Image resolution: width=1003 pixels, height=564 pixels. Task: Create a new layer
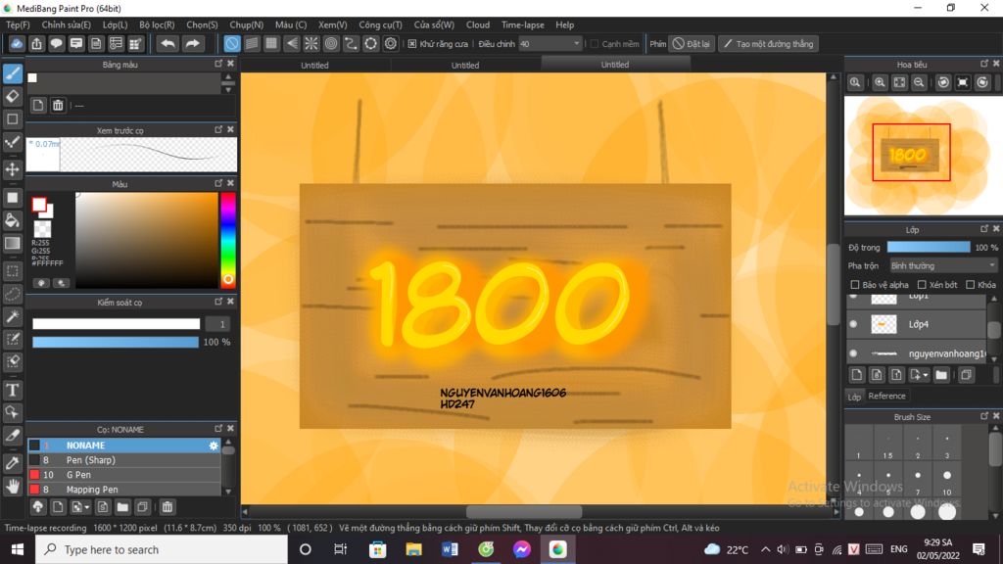click(857, 375)
